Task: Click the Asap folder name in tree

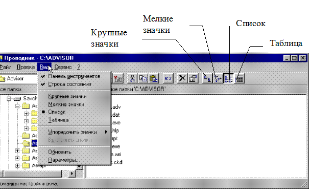Action: click(39, 165)
